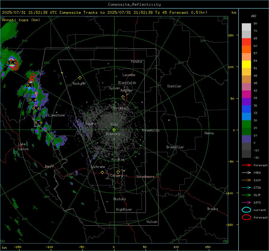Image resolution: width=269 pixels, height=251 pixels.
Task: Select the Okotoks map label
Action: tap(120, 199)
